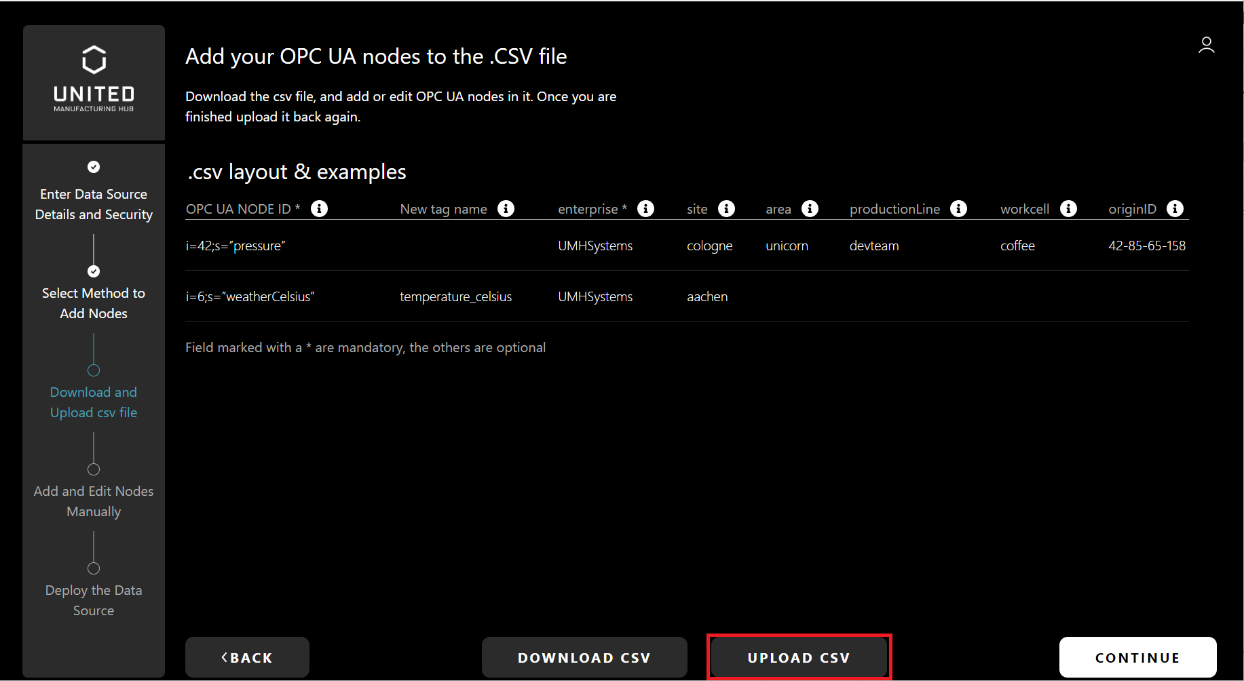This screenshot has height=681, width=1244.
Task: Open the user profile icon
Action: pos(1206,45)
